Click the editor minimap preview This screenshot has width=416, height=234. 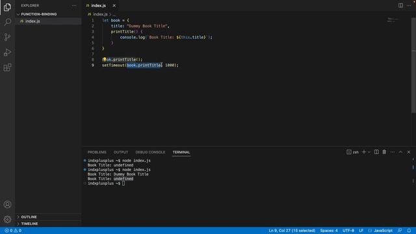(x=393, y=20)
